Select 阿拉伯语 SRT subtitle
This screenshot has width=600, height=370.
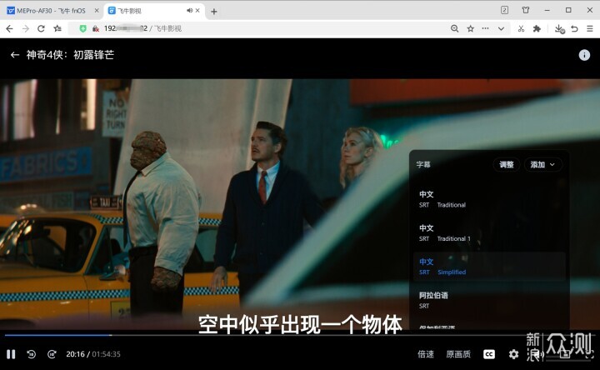point(489,300)
